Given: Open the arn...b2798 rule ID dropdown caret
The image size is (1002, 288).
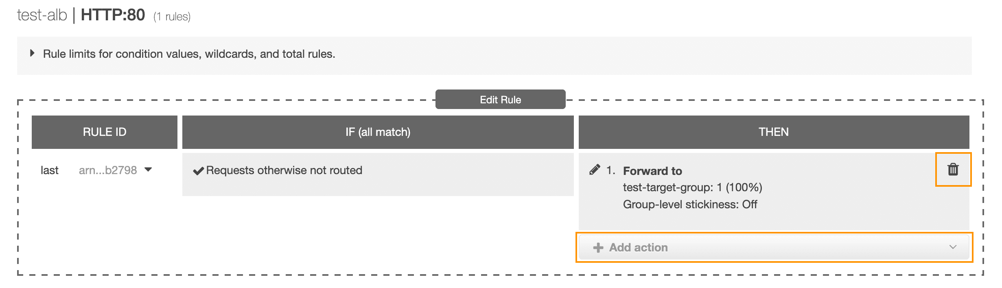Looking at the screenshot, I should (x=148, y=170).
